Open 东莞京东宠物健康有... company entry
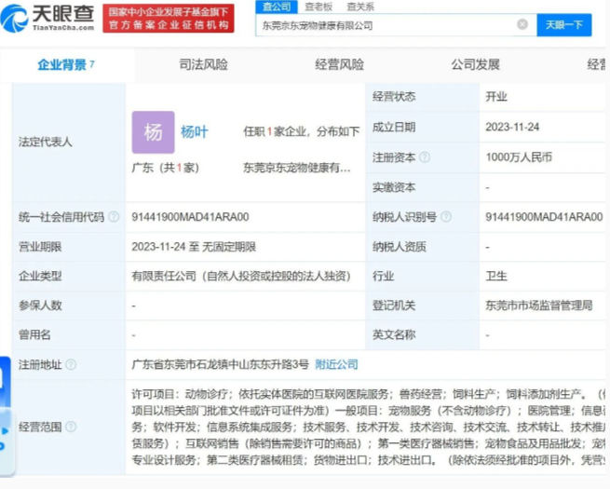Image resolution: width=610 pixels, height=489 pixels. pyautogui.click(x=297, y=168)
